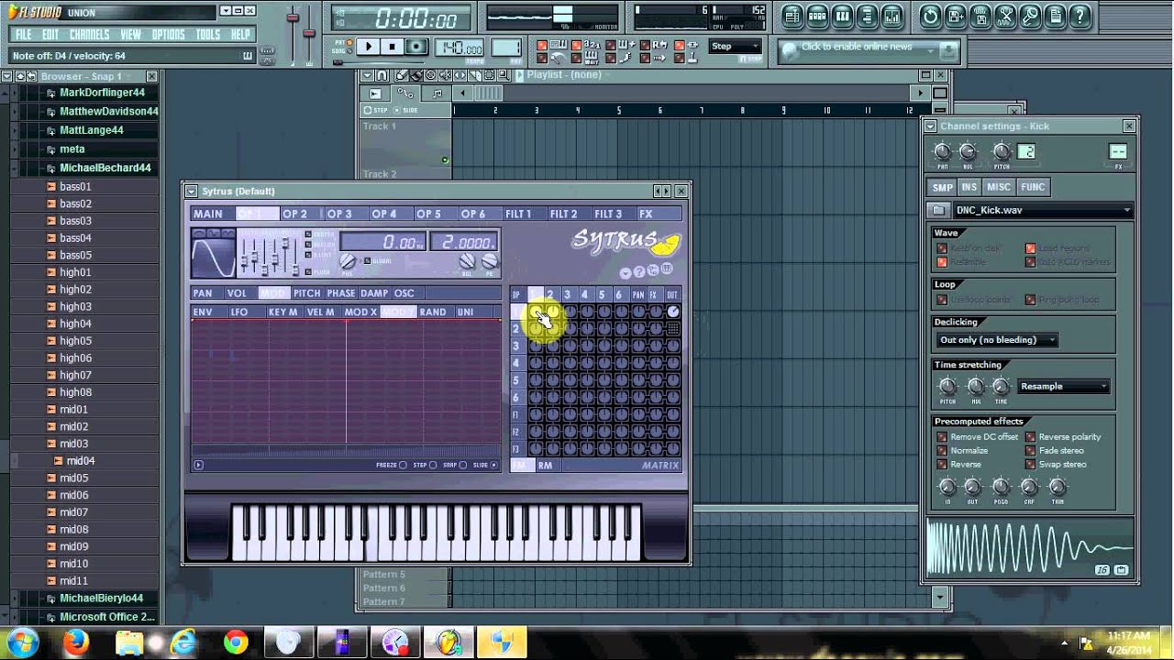Select the PITCH envelope target in Sytrus
The height and width of the screenshot is (660, 1174).
(306, 293)
